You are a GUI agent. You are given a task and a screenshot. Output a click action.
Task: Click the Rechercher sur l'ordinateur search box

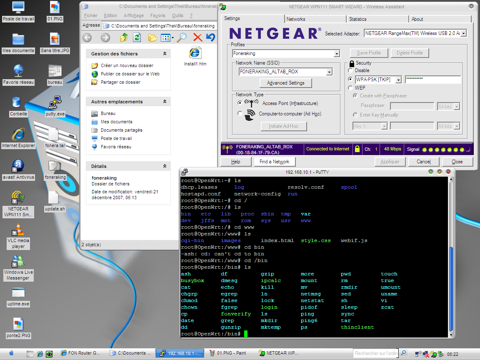point(375,353)
